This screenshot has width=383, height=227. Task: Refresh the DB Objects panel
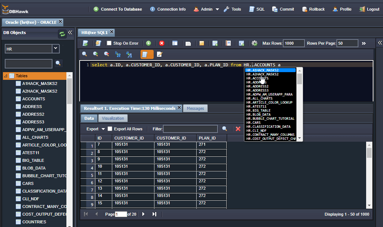(x=62, y=34)
